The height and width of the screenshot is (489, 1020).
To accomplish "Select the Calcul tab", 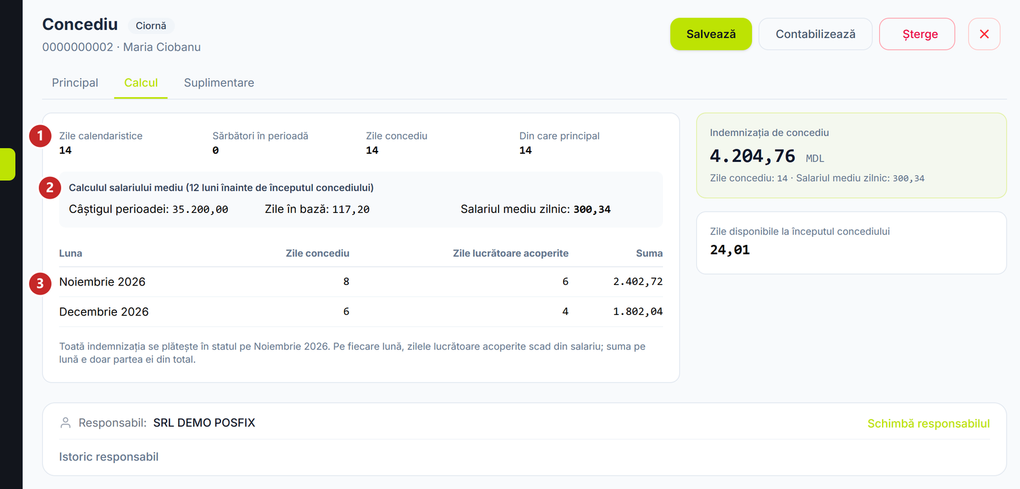I will tap(141, 83).
